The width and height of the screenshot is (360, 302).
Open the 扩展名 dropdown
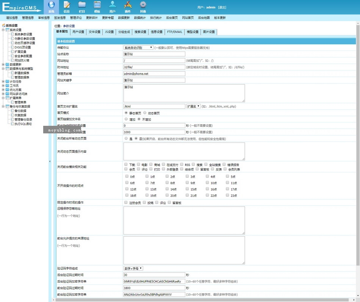click(193, 106)
